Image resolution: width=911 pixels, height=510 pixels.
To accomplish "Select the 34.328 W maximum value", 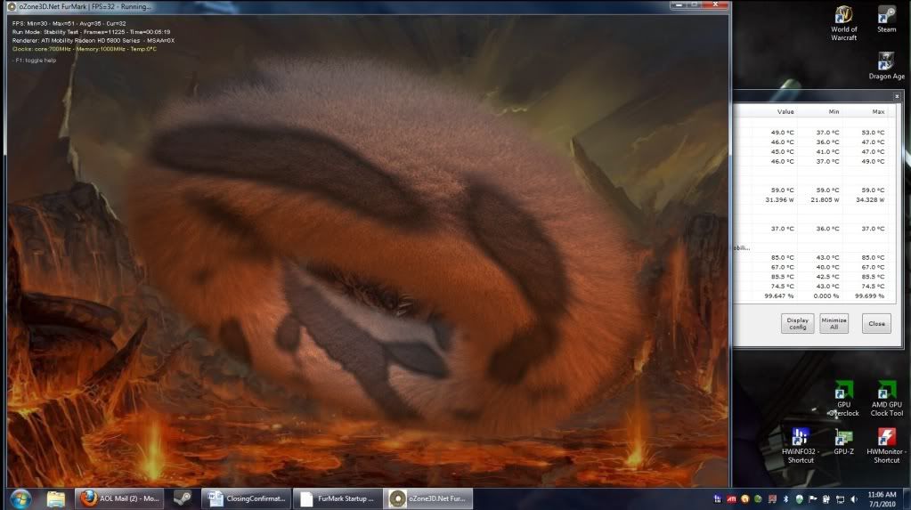I will coord(870,200).
